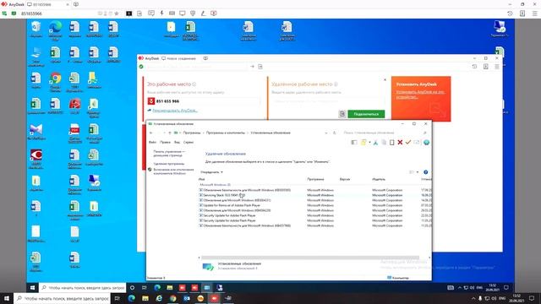The image size is (541, 304).
Task: Click blue help question icon in updates window
Action: pyautogui.click(x=426, y=172)
